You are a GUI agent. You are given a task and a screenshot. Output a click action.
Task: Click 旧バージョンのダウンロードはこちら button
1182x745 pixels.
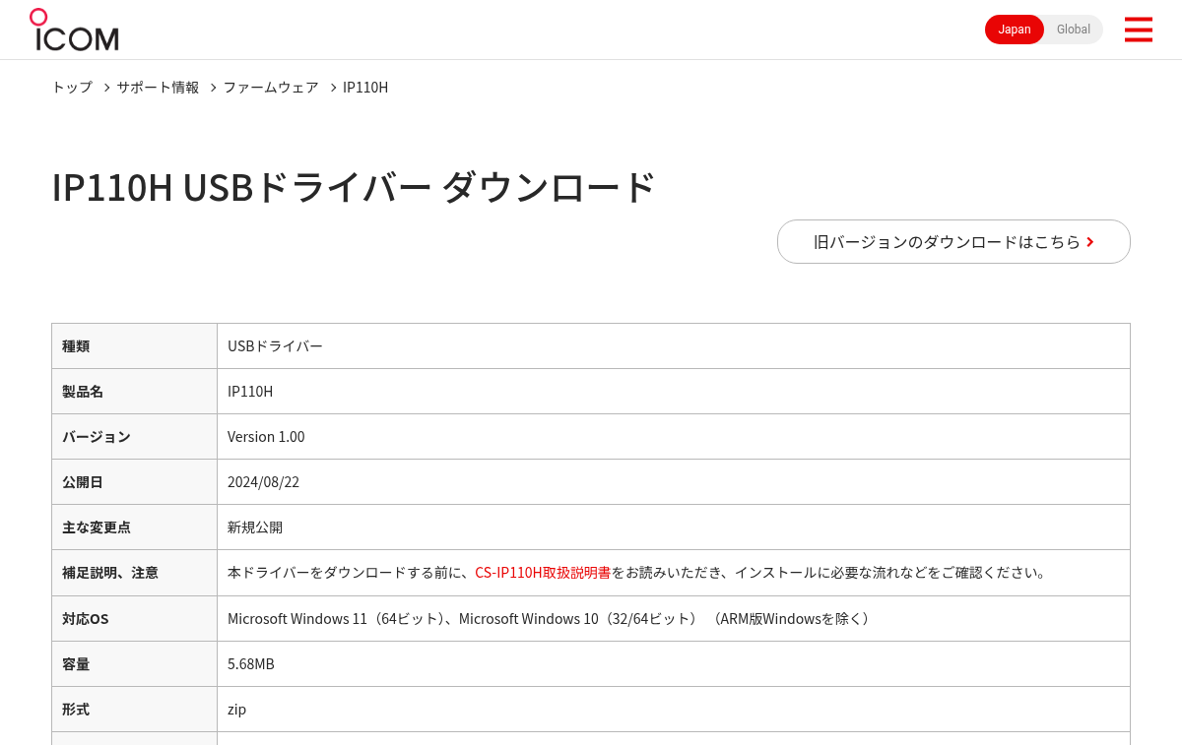[x=953, y=241]
